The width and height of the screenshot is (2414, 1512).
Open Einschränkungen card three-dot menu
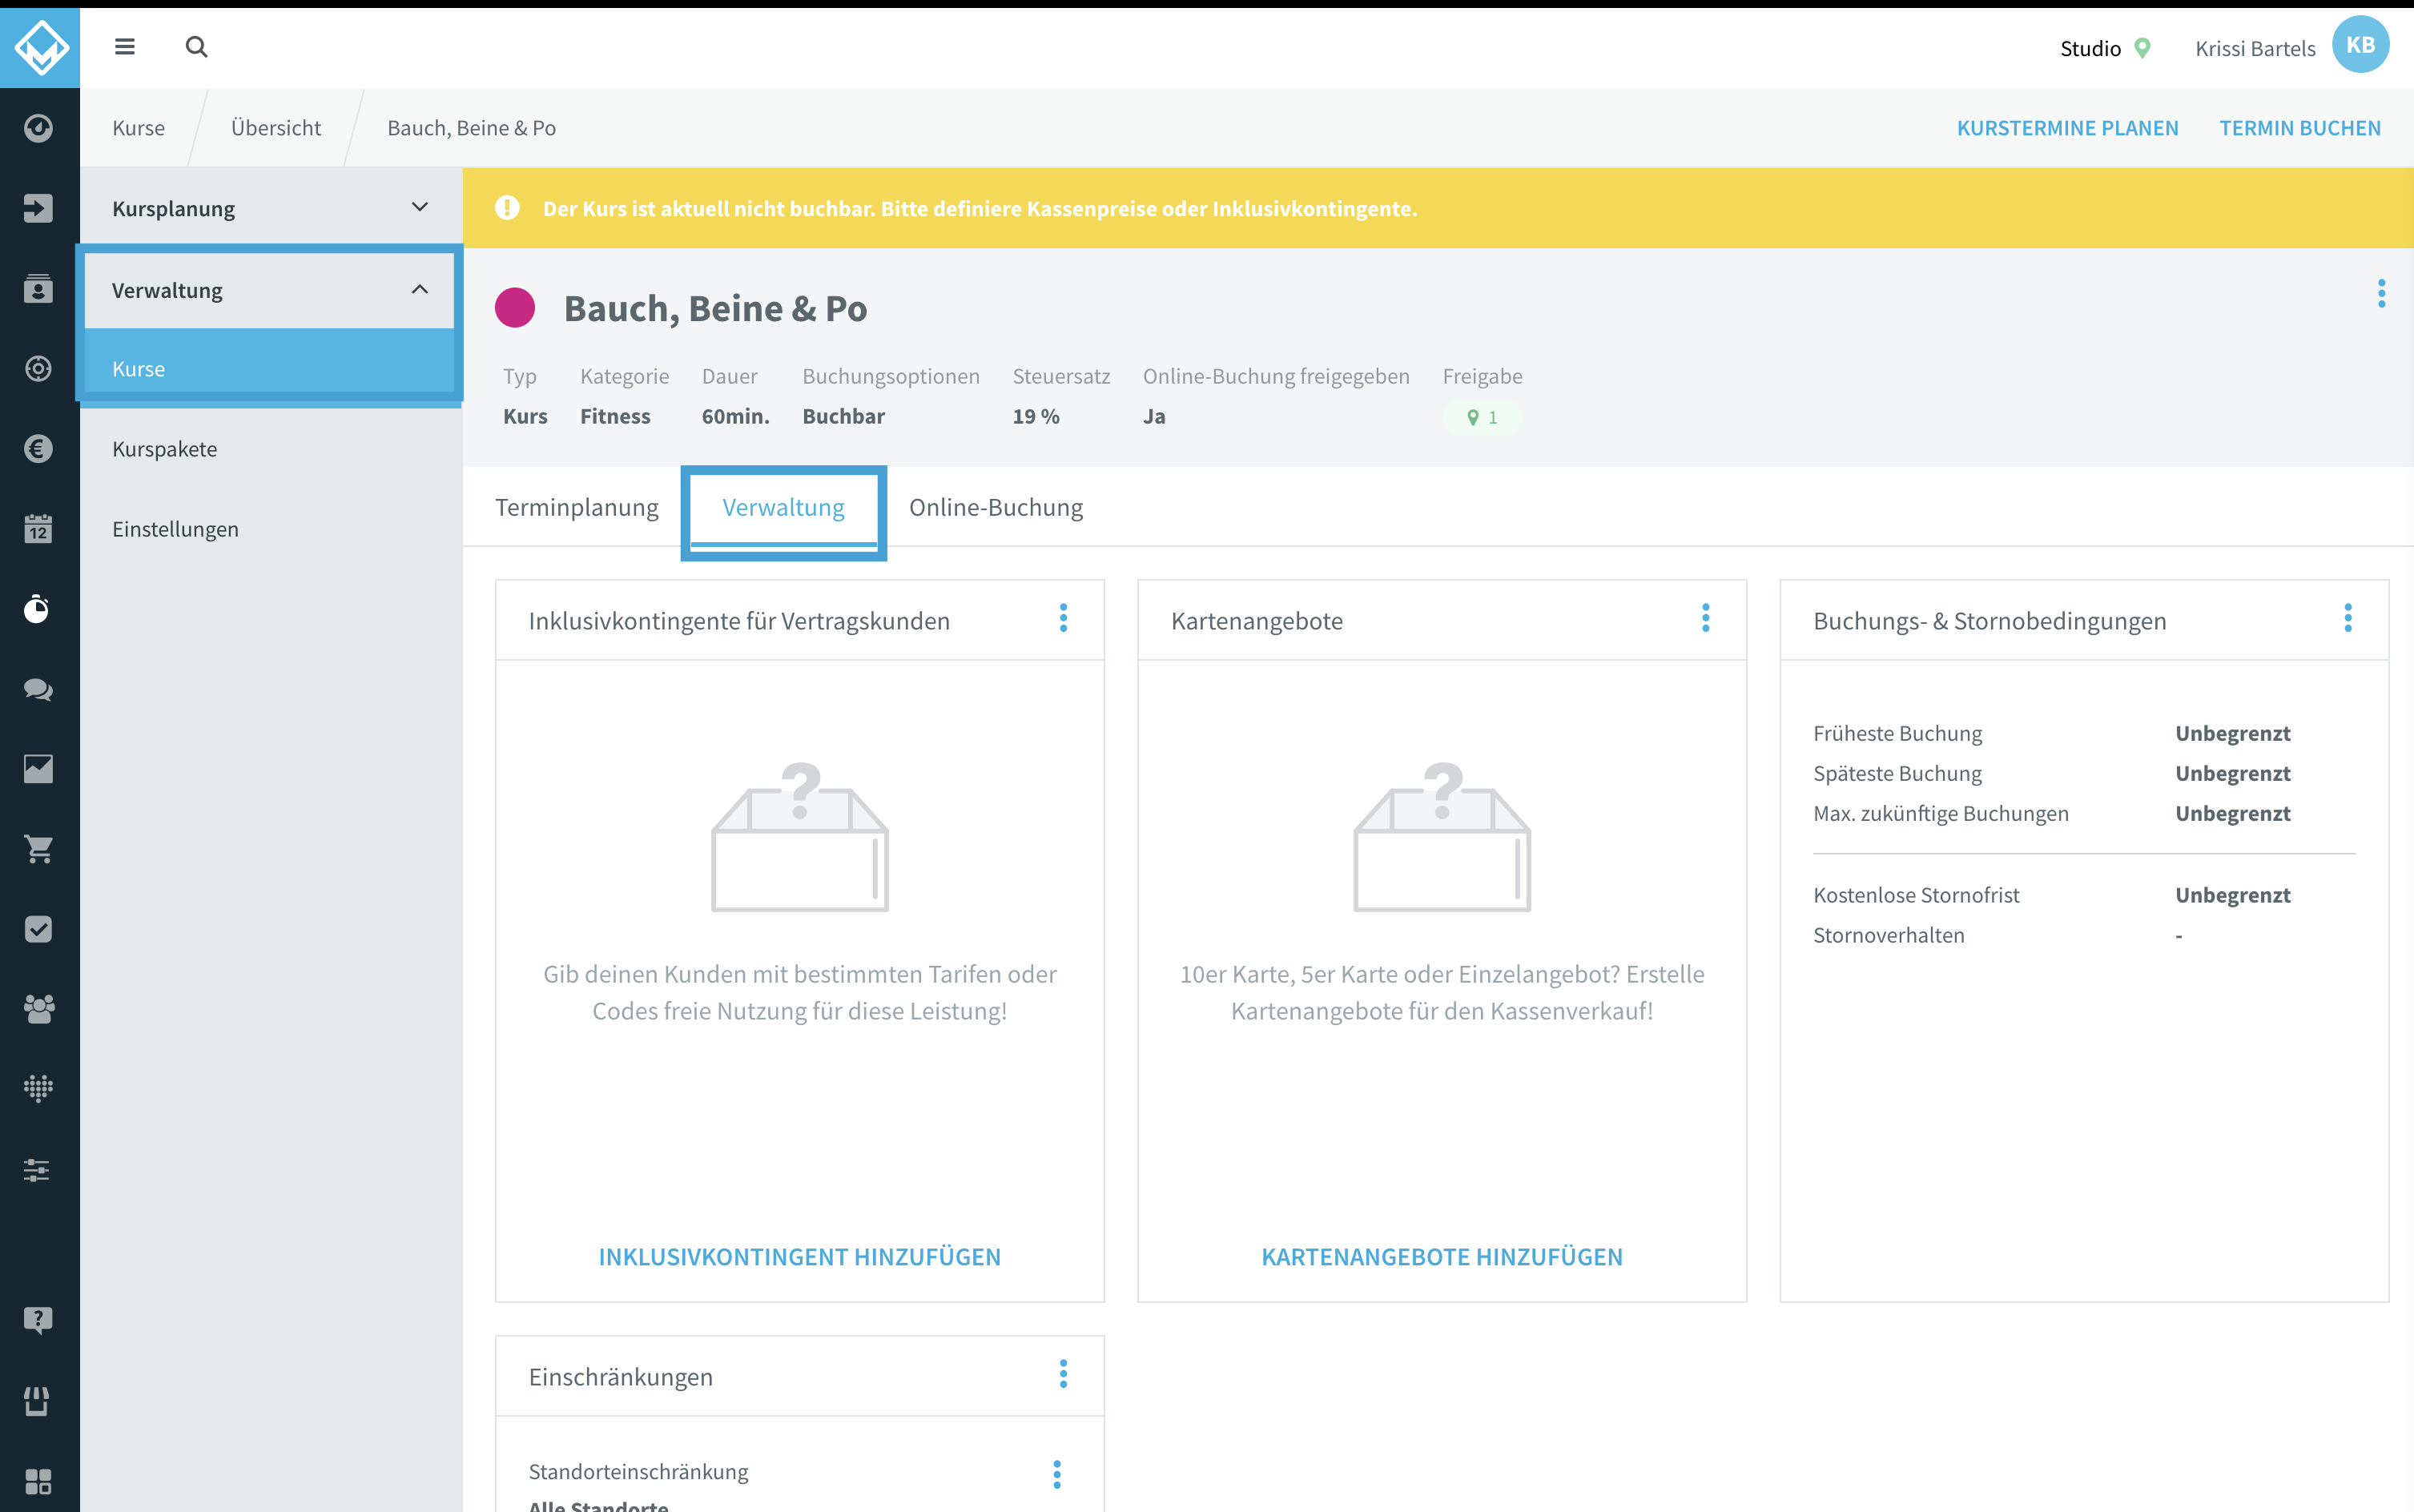1063,1374
